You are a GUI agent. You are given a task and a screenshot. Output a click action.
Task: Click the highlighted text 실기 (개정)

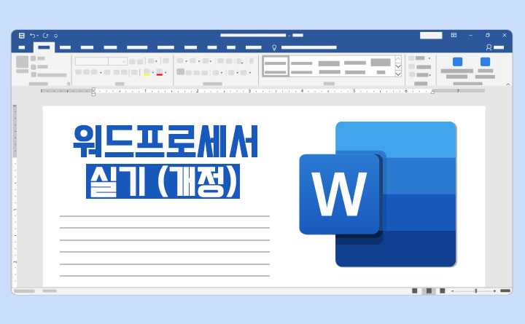pos(163,181)
